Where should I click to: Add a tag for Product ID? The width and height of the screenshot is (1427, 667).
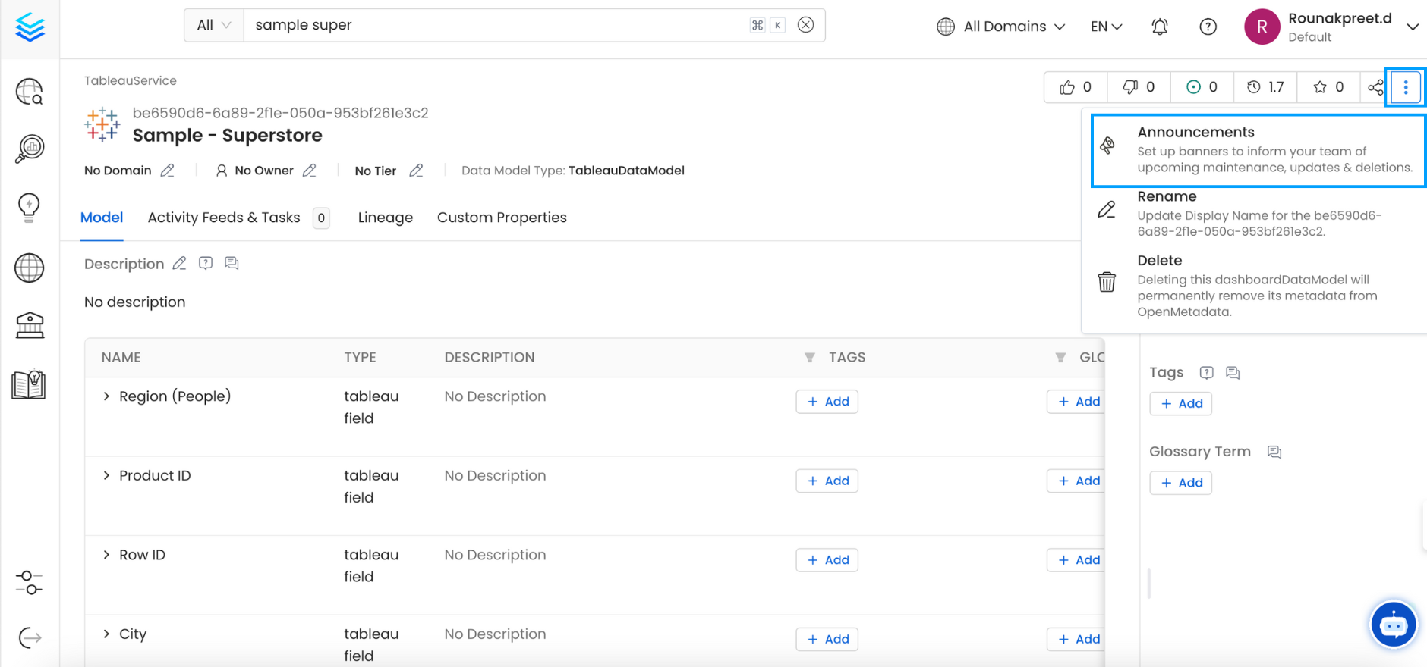pos(827,481)
